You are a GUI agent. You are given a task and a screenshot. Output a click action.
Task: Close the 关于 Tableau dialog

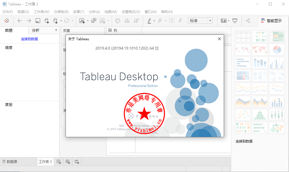click(219, 39)
